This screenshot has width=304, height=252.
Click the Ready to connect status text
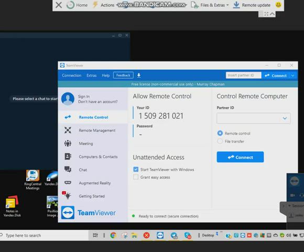[x=168, y=216]
